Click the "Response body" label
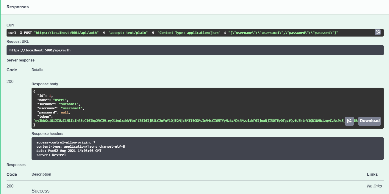This screenshot has width=389, height=194. click(45, 84)
